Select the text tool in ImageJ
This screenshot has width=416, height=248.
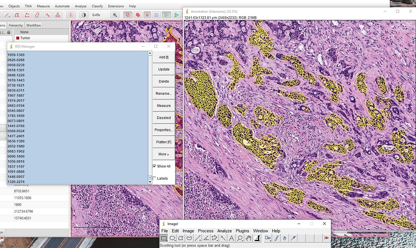(232, 238)
